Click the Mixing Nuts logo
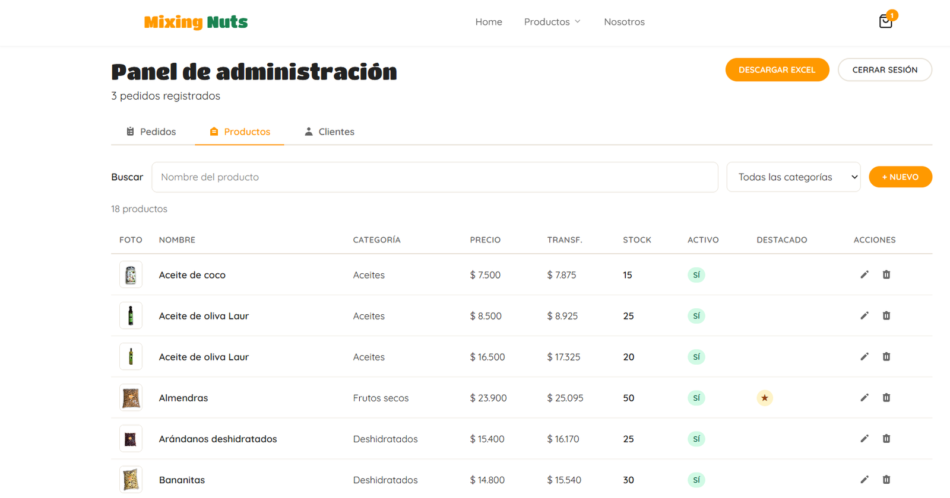 [196, 22]
